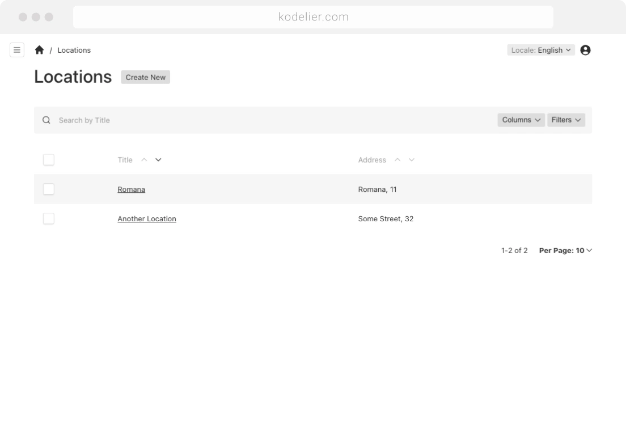Click the Locations breadcrumb item

coord(74,50)
